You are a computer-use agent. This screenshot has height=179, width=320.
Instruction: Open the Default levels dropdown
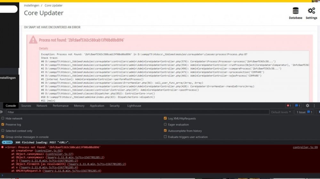coord(281,112)
